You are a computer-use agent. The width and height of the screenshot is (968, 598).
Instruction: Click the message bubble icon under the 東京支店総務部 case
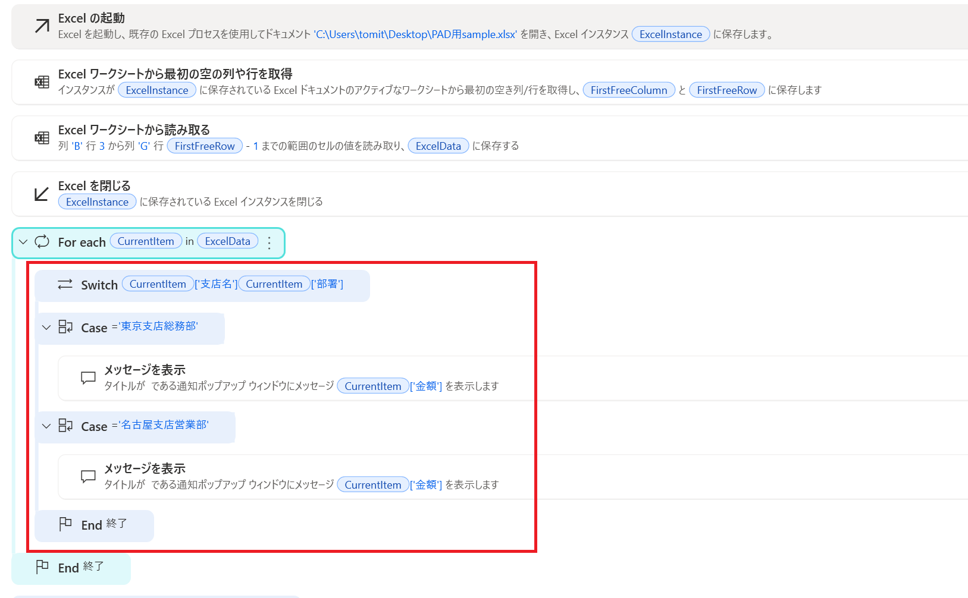click(x=88, y=377)
